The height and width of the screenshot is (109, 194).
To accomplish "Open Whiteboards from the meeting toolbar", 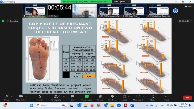I will 138,97.
